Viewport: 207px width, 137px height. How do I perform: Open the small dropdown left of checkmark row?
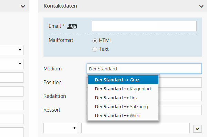tap(61, 128)
